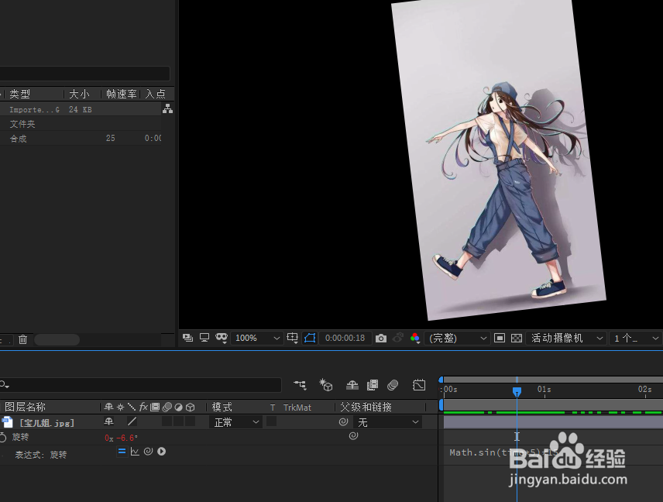
Task: Click the TrkMat column header
Action: click(x=297, y=407)
